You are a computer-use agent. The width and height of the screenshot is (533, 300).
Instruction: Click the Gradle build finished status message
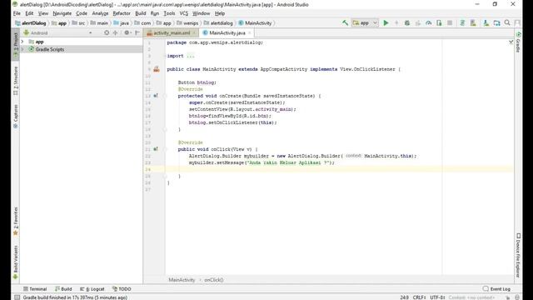click(x=75, y=297)
